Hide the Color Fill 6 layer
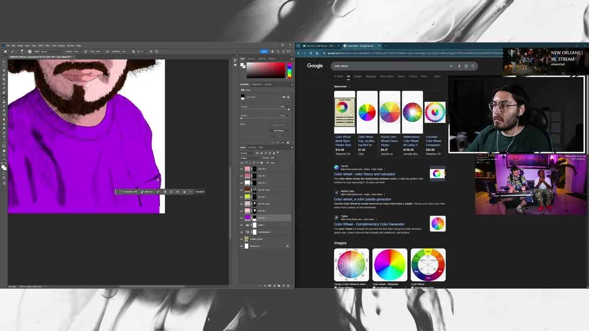Screen dimensions: 589x331 pyautogui.click(x=242, y=169)
